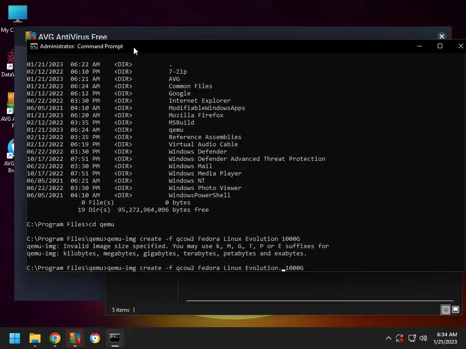The image size is (466, 349).
Task: Click the Command Prompt window title text
Action: [x=81, y=46]
